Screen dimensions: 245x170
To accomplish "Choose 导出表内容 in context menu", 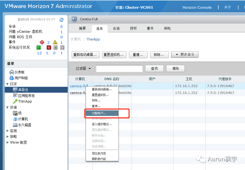I will 102,153.
